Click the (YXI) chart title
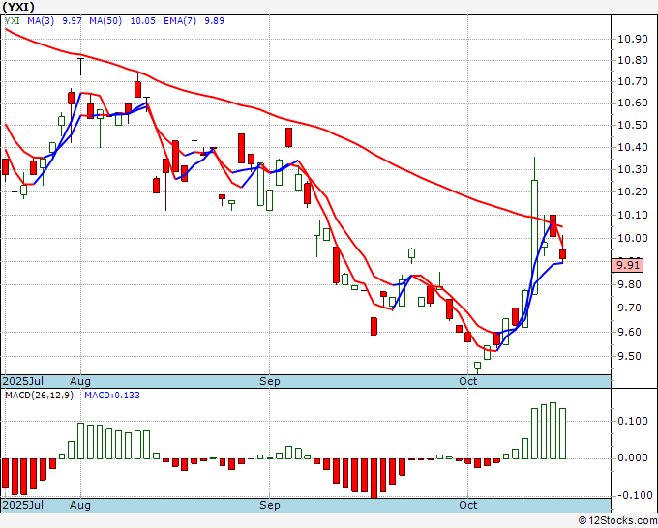 [18, 7]
